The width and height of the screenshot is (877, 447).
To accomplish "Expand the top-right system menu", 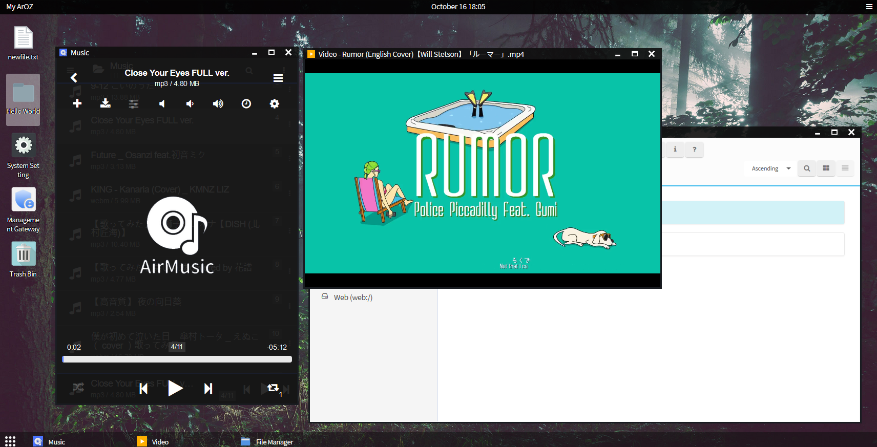I will coord(869,7).
